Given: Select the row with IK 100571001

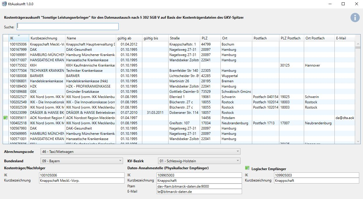Looking at the screenshot, I should pyautogui.click(x=179, y=139).
